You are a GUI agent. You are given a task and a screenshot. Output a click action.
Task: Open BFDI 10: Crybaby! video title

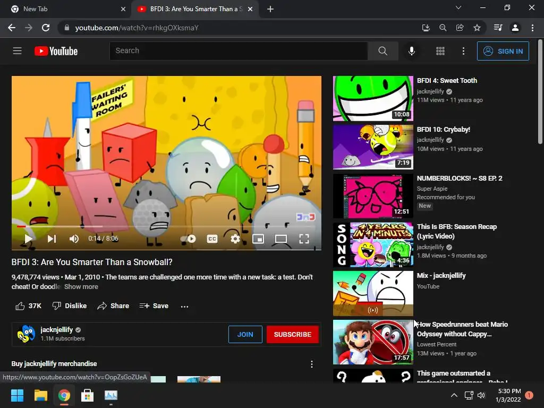[444, 130]
